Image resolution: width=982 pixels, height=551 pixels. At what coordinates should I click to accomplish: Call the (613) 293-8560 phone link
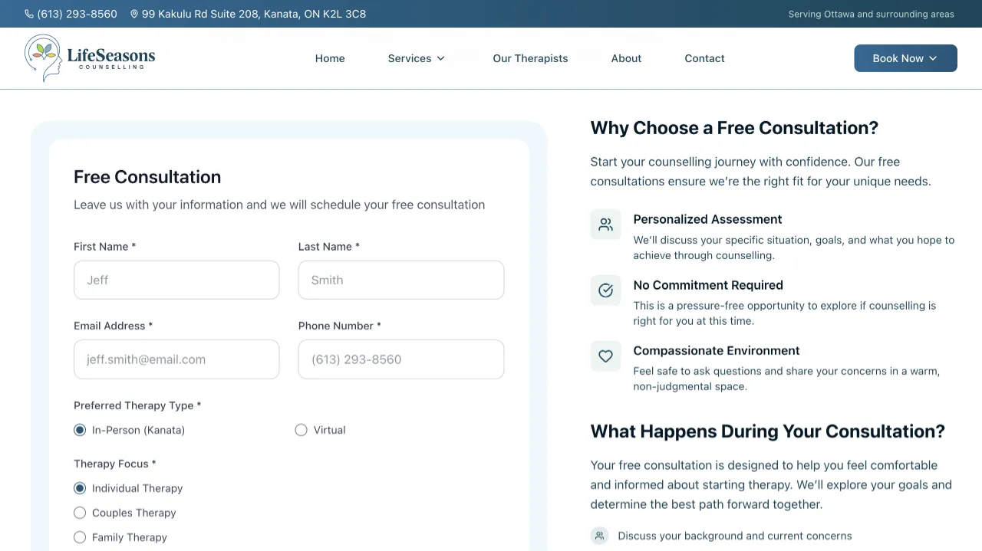point(77,14)
